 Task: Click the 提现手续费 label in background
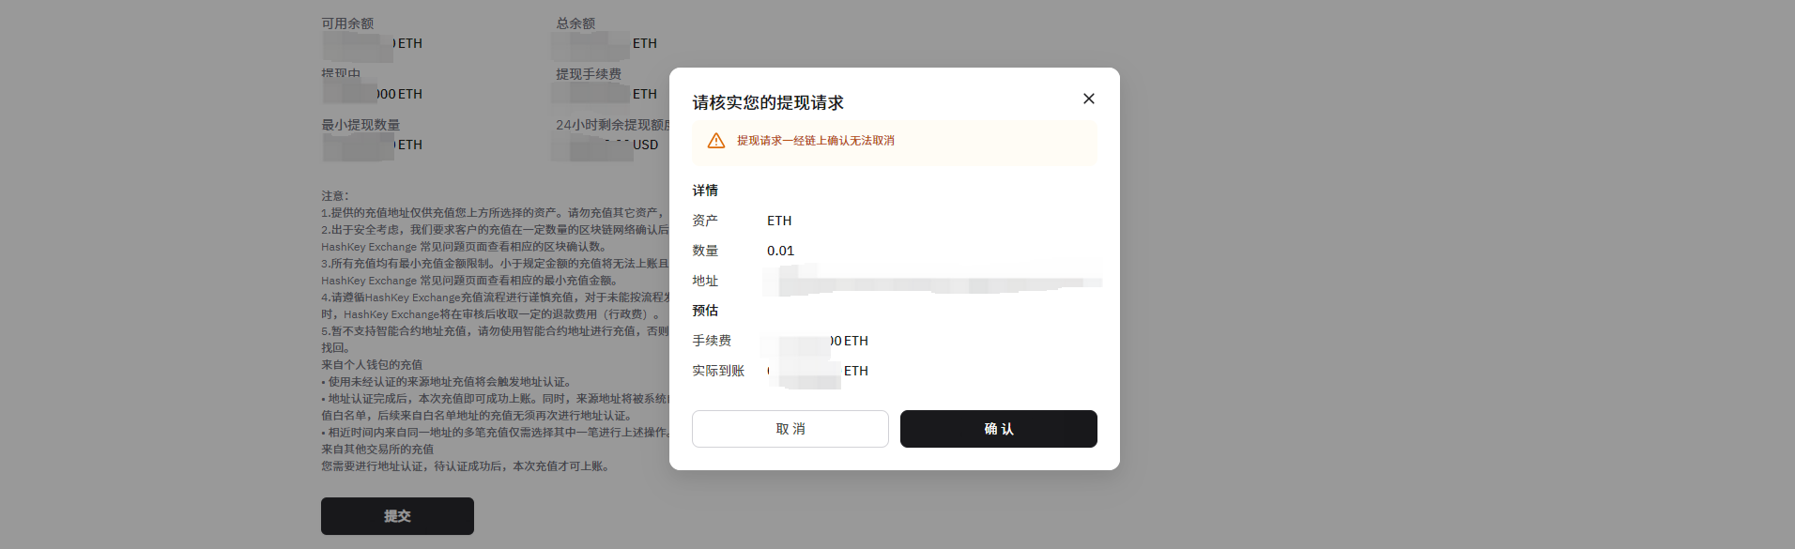[588, 74]
